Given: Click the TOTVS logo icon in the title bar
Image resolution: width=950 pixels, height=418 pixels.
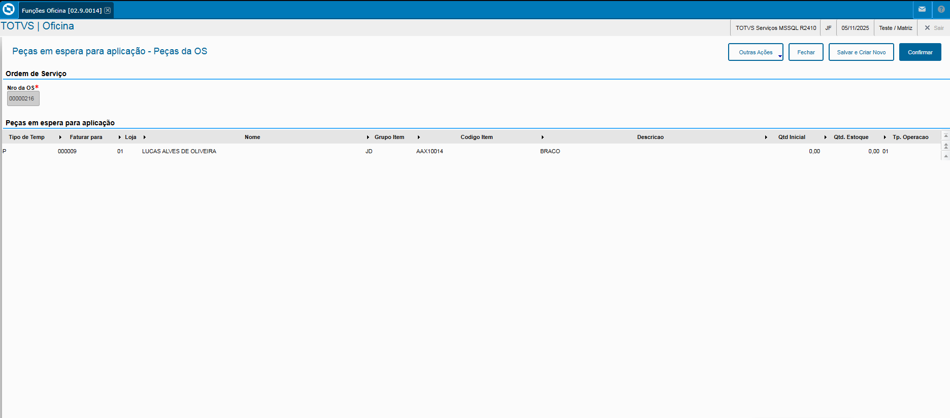Looking at the screenshot, I should point(9,10).
